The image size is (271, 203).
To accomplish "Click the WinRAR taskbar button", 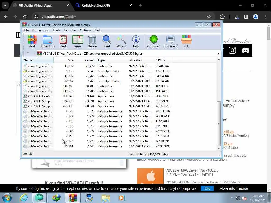I will pos(73,198).
